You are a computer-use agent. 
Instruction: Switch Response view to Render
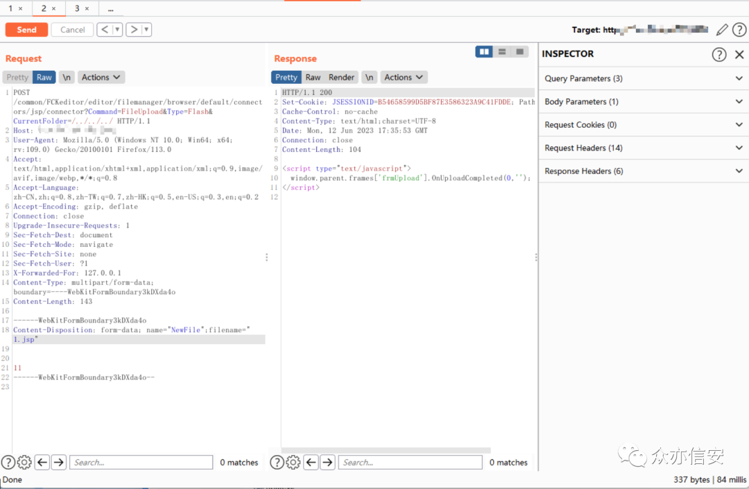tap(341, 78)
